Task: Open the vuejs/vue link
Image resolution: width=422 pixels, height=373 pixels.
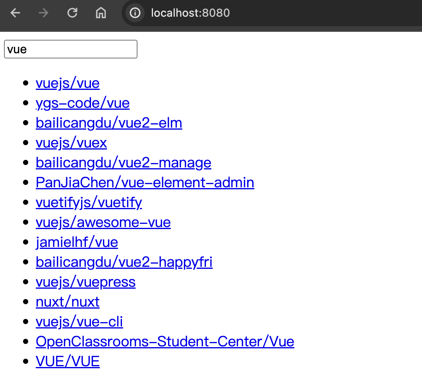Action: coord(68,83)
